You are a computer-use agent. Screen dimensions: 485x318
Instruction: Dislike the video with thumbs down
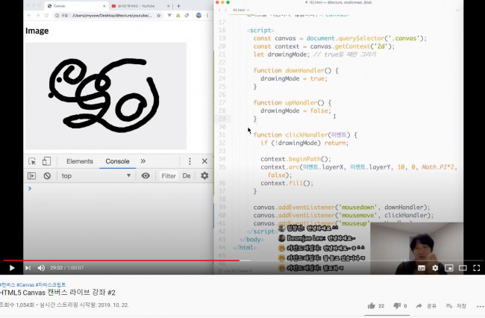(x=397, y=306)
